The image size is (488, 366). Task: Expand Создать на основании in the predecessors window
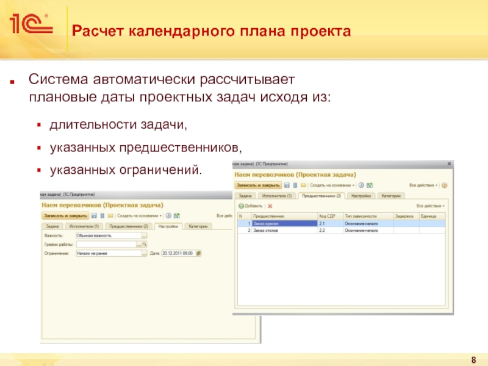[331, 185]
